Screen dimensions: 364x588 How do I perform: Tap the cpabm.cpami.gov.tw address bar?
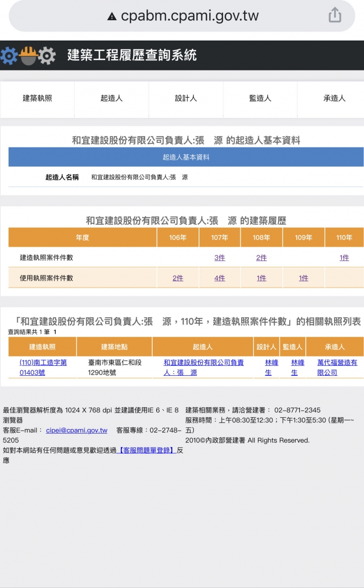181,16
